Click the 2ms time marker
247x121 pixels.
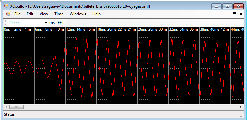[18, 29]
